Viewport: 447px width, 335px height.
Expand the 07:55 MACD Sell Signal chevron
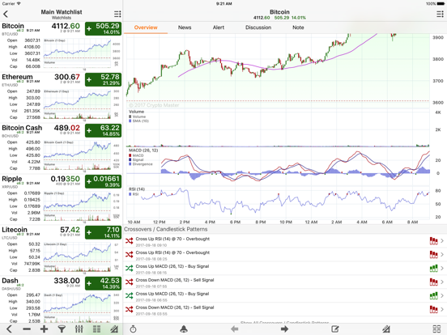pos(442,282)
